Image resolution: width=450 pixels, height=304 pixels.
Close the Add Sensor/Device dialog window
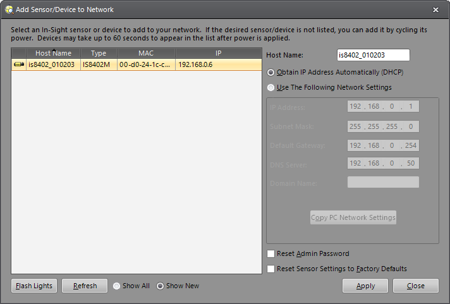(x=435, y=9)
